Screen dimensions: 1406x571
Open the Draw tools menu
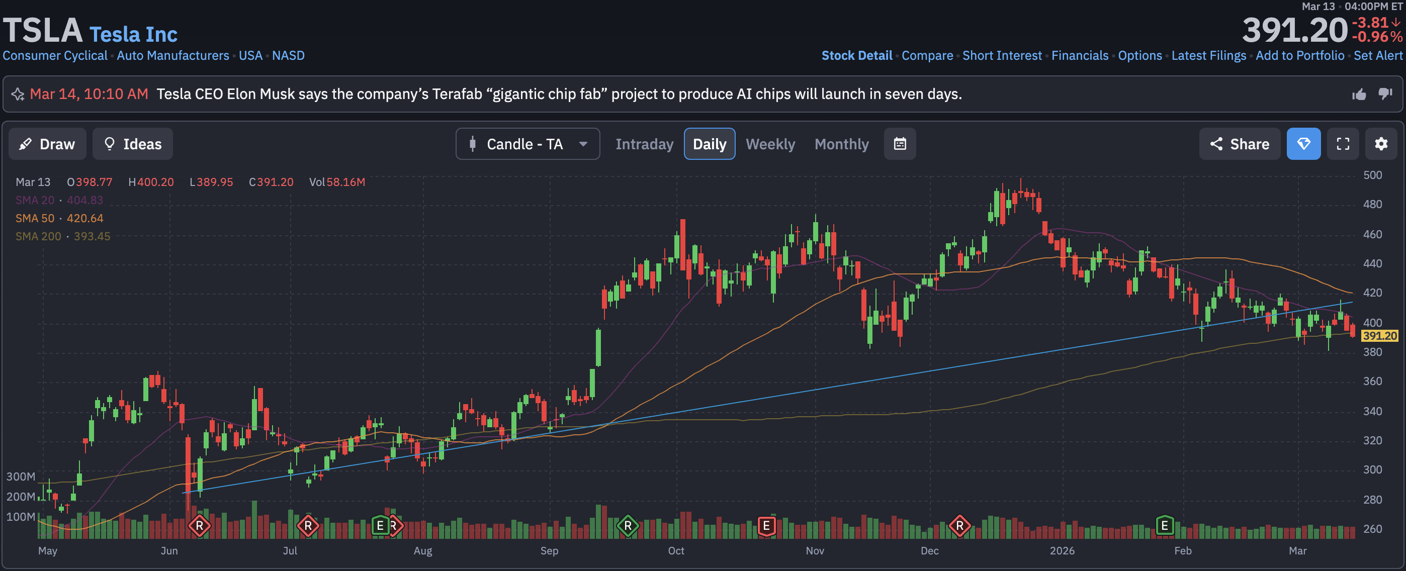pos(47,144)
